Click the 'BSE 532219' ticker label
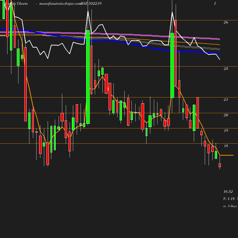The height and width of the screenshot is (238, 238). point(91,3)
